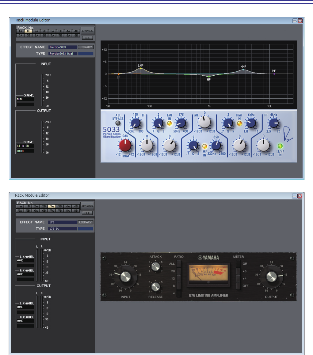Image resolution: width=313 pixels, height=355 pixels.
Task: Select the LMF point on EQ graph
Action: tap(141, 68)
